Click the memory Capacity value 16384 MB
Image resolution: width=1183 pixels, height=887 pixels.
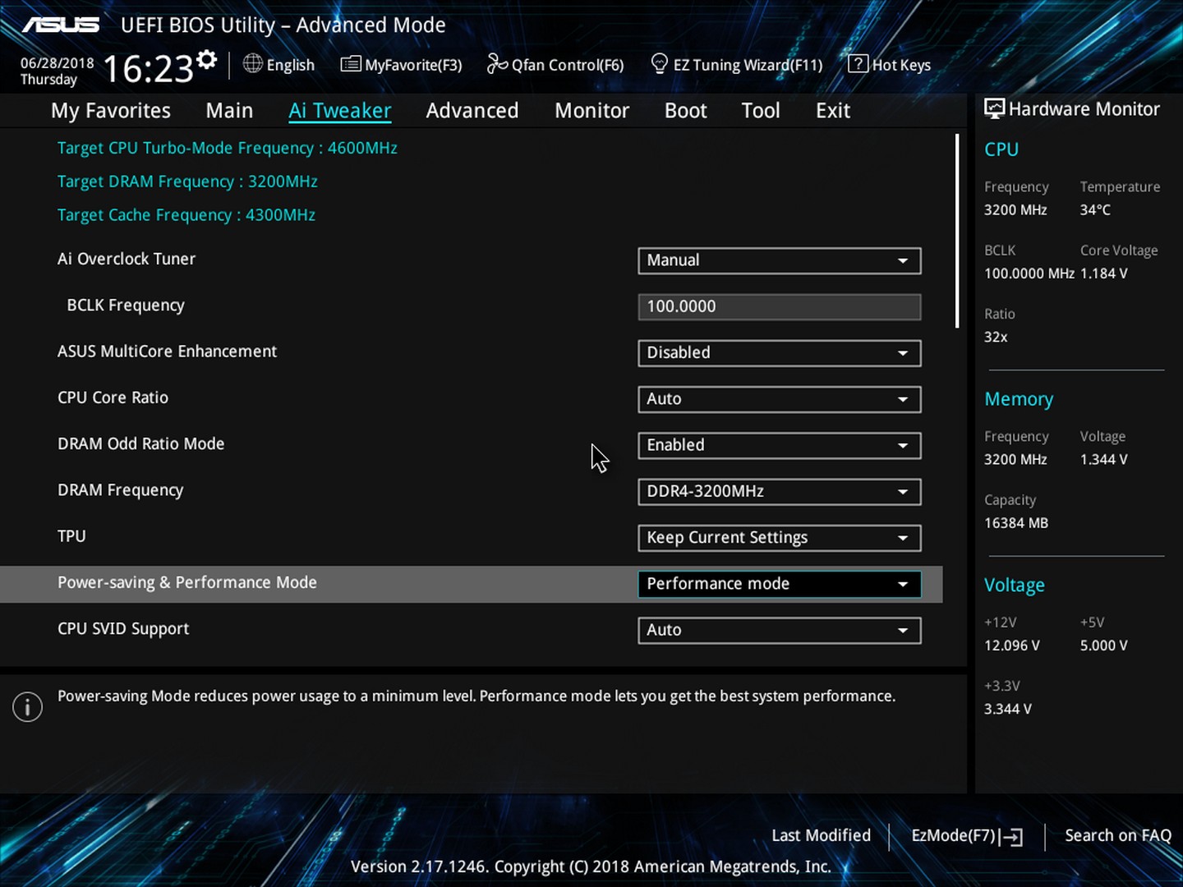(1016, 523)
